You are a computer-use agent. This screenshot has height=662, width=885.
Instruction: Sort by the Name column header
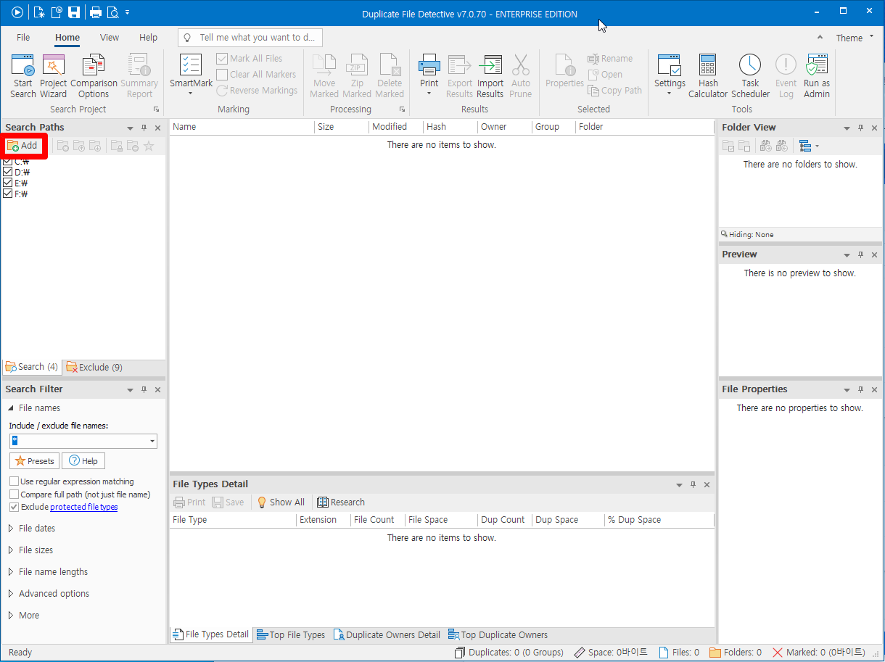(x=242, y=127)
